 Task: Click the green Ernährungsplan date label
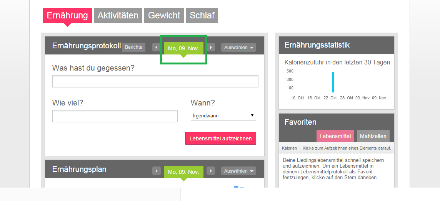pyautogui.click(x=183, y=172)
